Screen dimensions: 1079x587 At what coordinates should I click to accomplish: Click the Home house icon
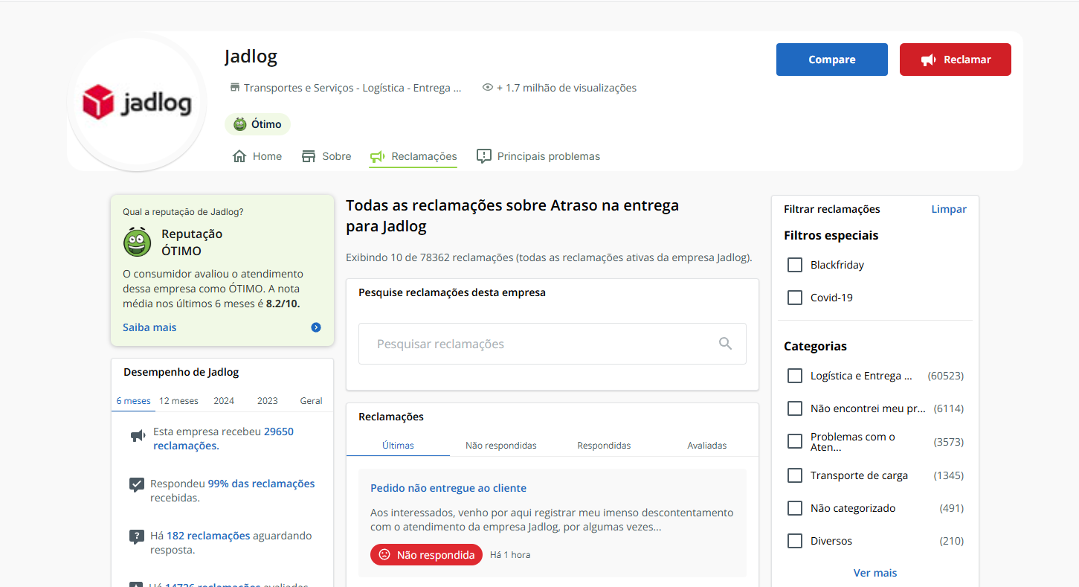tap(239, 156)
